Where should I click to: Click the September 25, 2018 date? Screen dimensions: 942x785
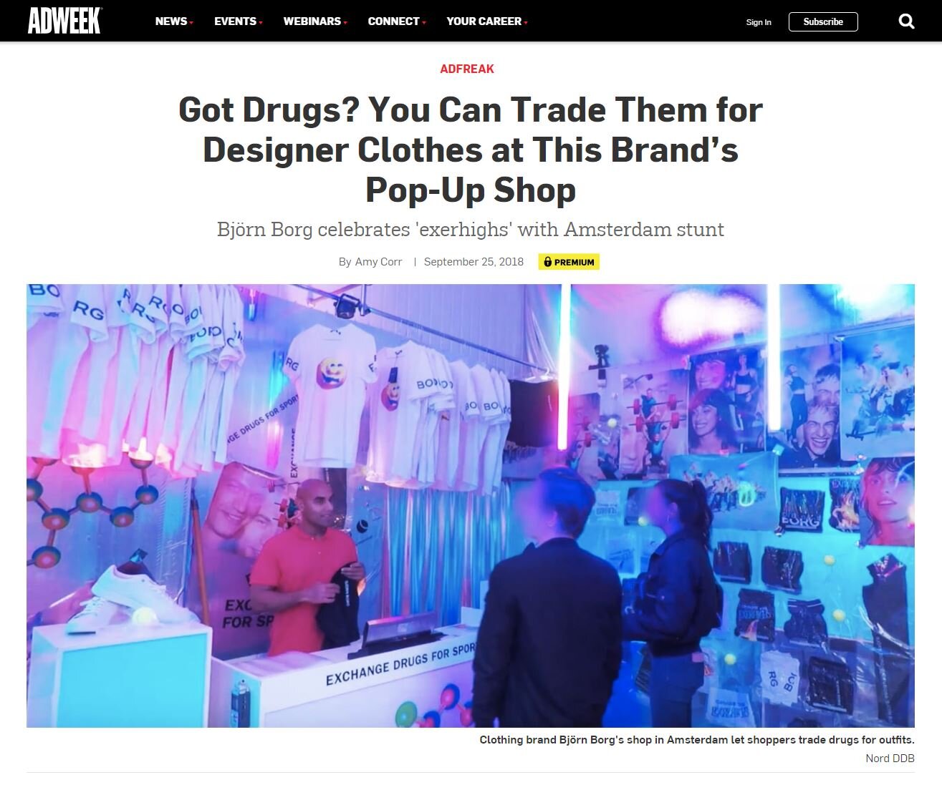[x=474, y=262]
